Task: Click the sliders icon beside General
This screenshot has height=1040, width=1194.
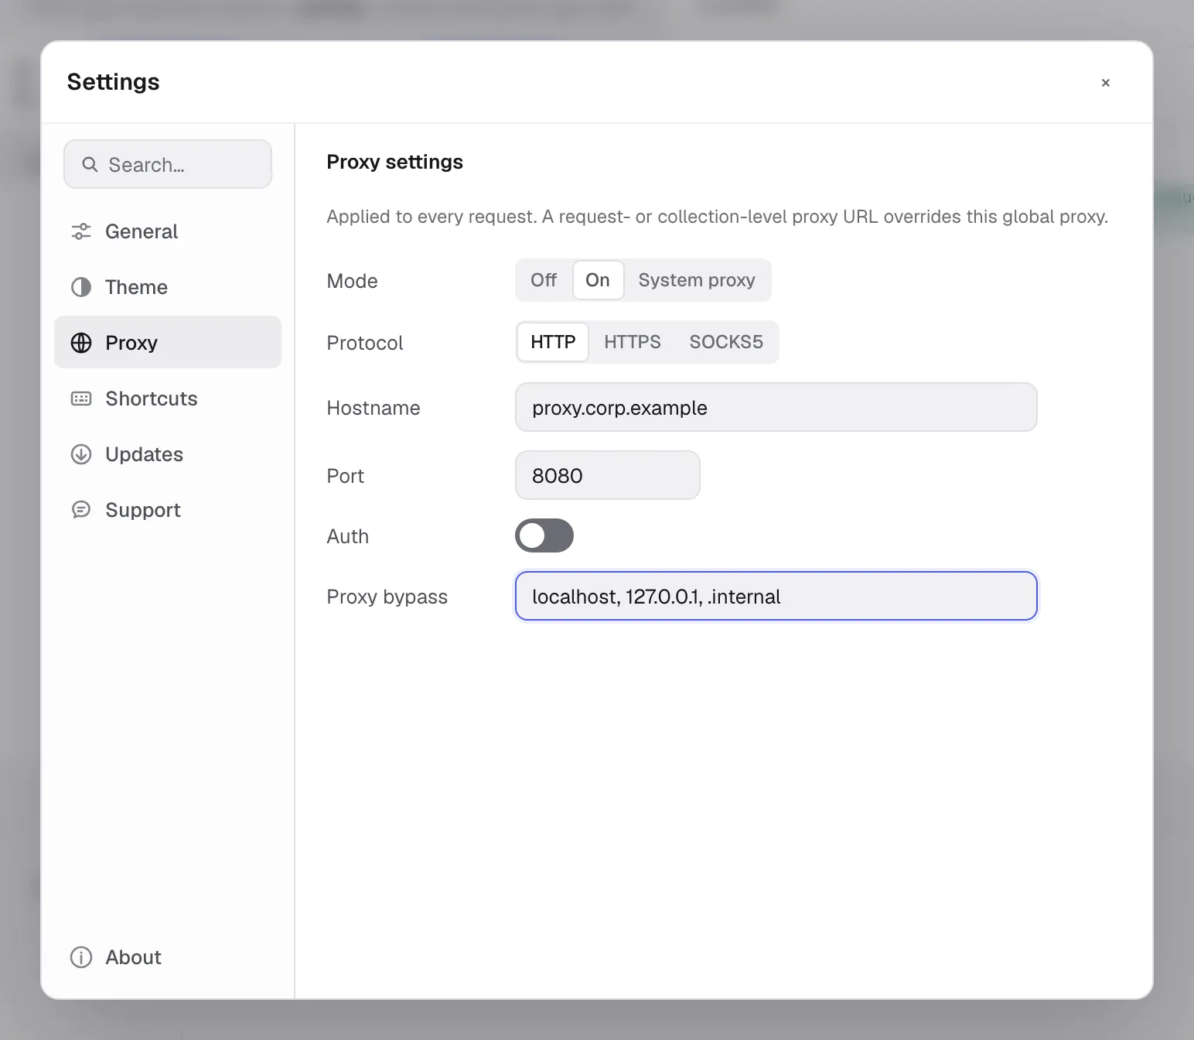Action: coord(81,231)
